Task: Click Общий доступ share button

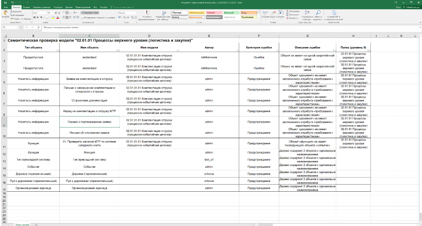Action: coord(412,7)
